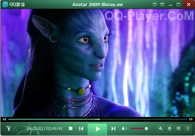Click the footprints history icon

tap(9, 128)
